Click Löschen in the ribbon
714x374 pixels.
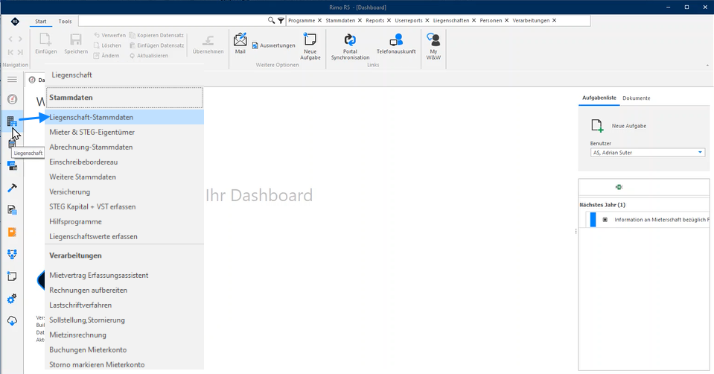coord(107,45)
